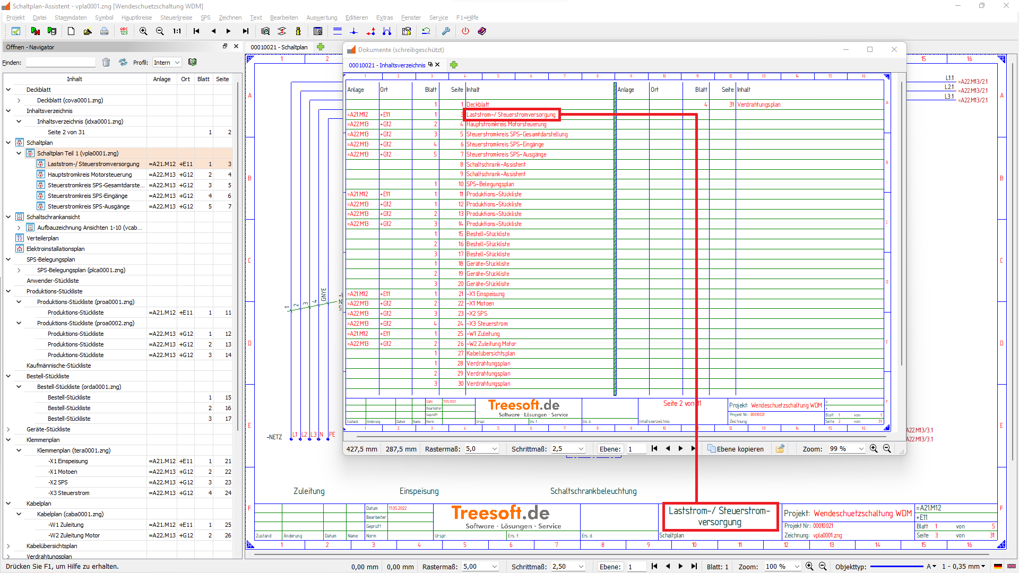
Task: Open the Profil dropdown showing Intern
Action: (167, 63)
